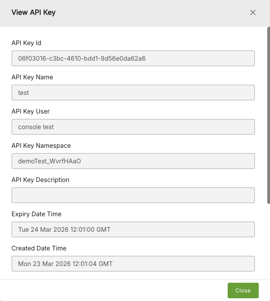270x301 pixels.
Task: Click the 'API Key Namespace' label
Action: click(x=41, y=145)
